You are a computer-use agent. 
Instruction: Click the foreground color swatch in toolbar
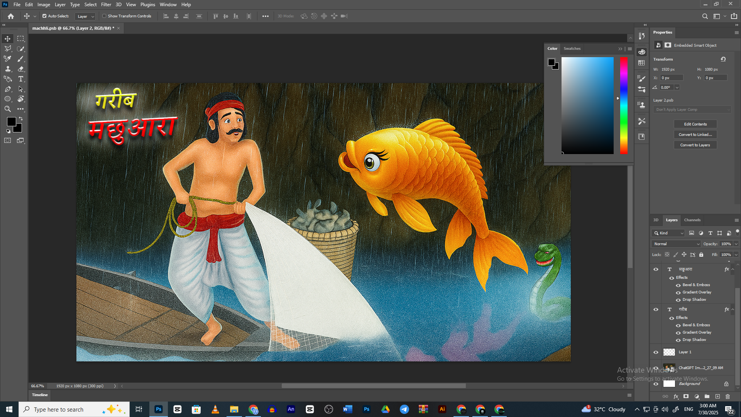click(11, 122)
